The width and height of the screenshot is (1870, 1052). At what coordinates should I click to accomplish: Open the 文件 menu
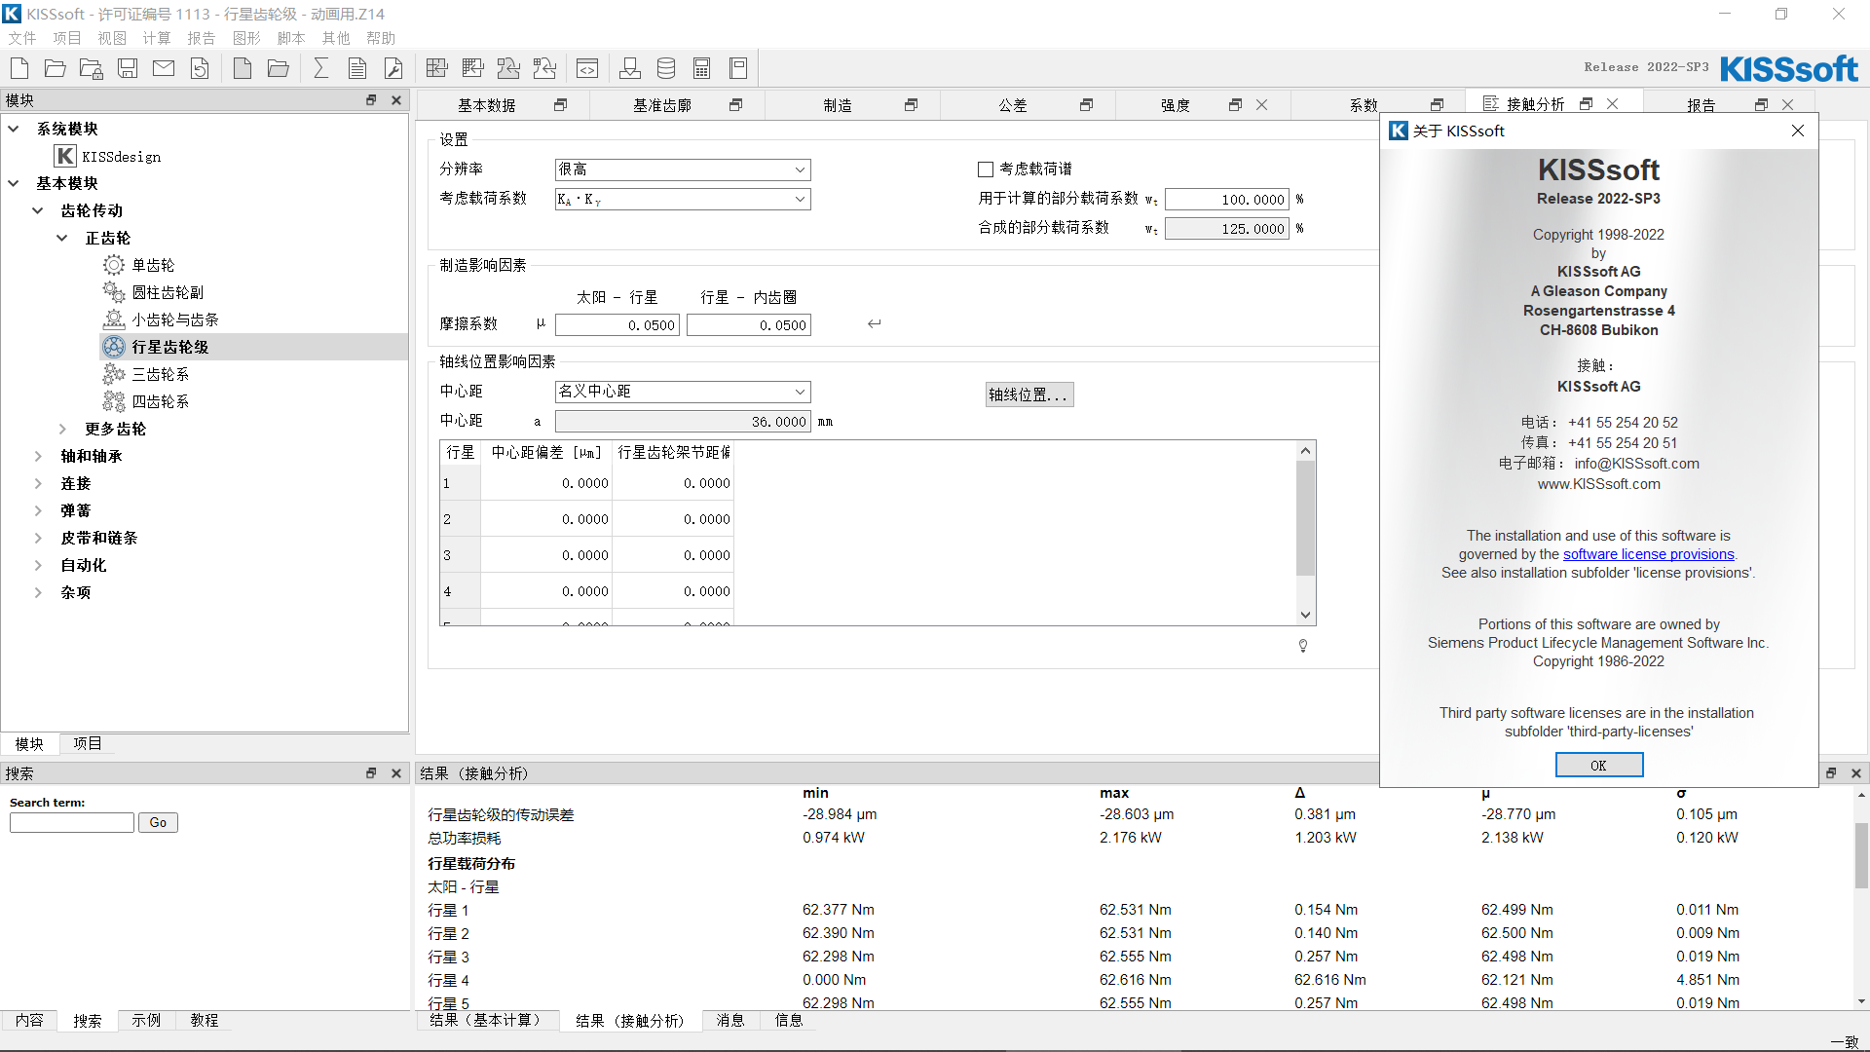22,38
